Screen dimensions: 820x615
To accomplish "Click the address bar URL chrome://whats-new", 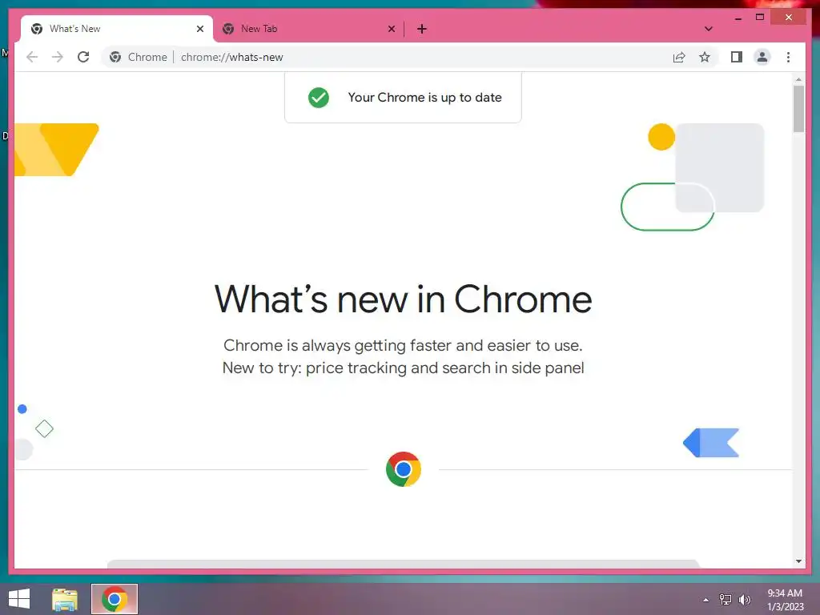I will click(231, 57).
